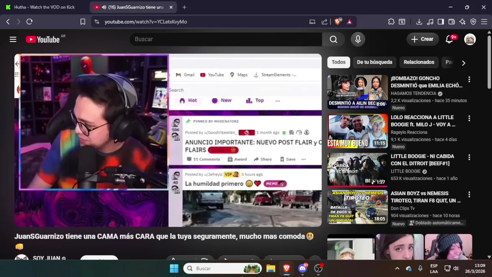Viewport: 492px width, 277px height.
Task: Open LITTLE BOOGIE channel name link
Action: (x=406, y=171)
